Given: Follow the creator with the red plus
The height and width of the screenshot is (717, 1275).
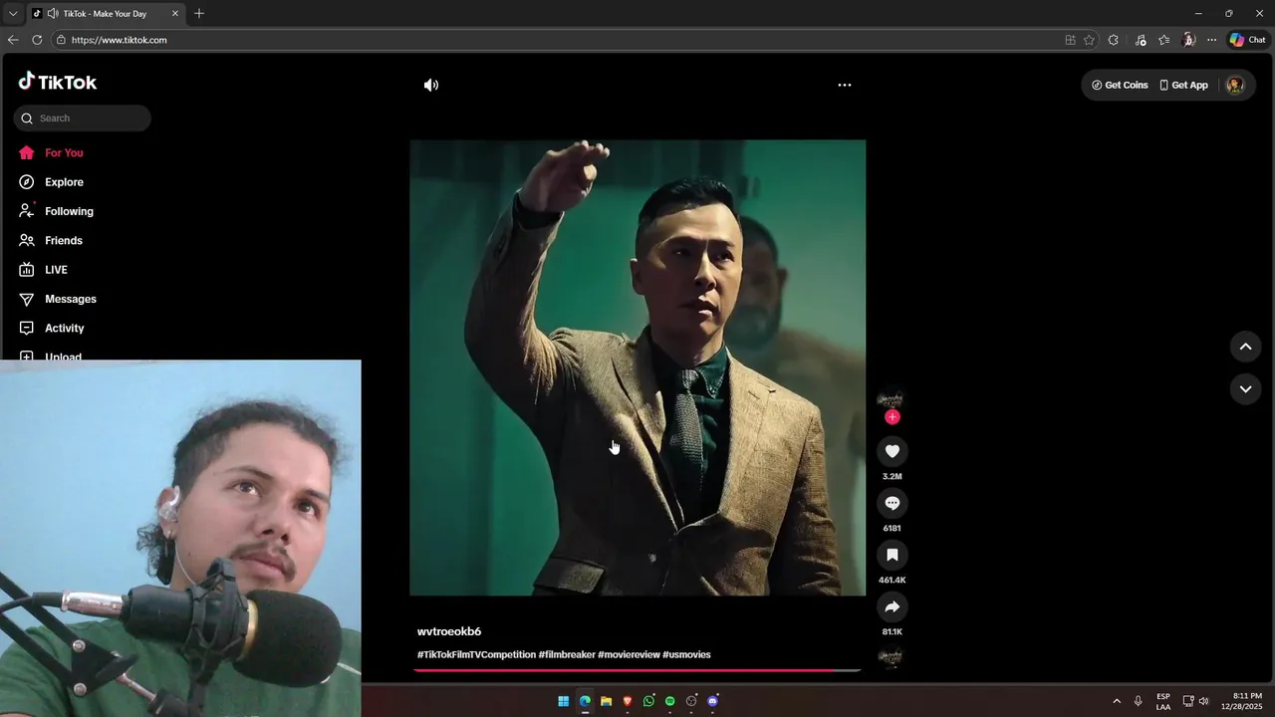Looking at the screenshot, I should 892,417.
